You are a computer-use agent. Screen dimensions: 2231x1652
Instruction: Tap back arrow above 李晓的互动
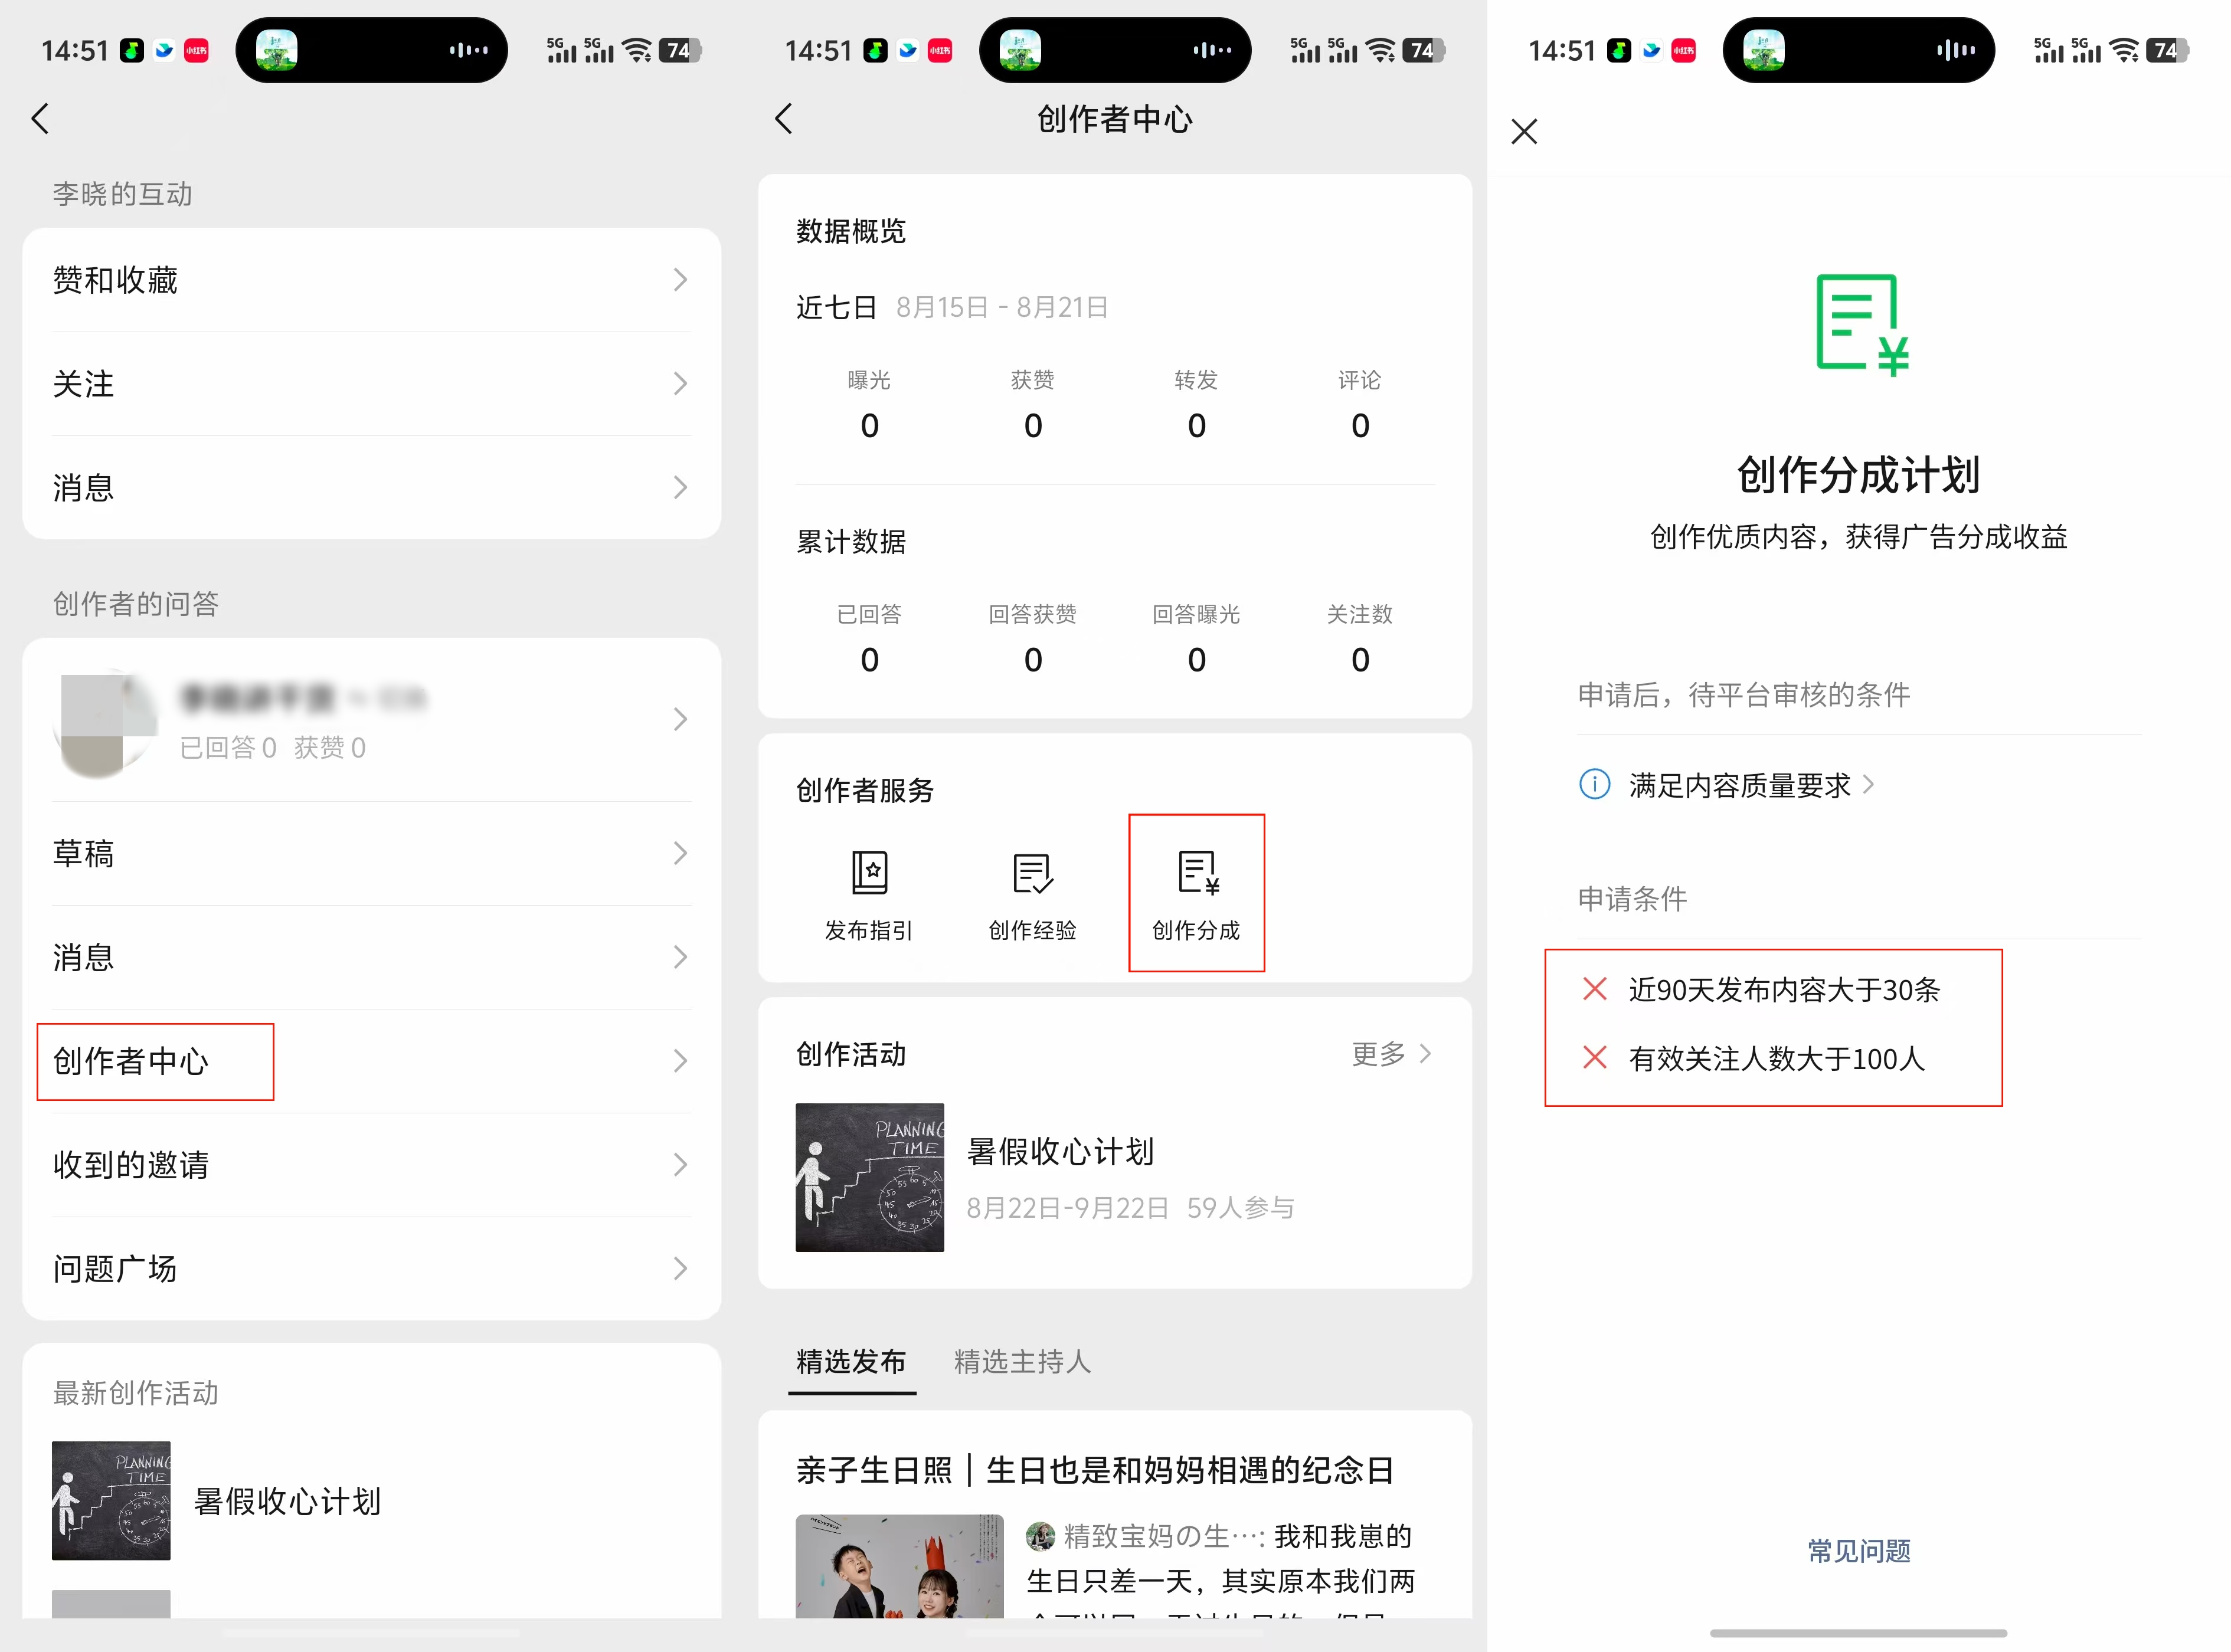(40, 119)
